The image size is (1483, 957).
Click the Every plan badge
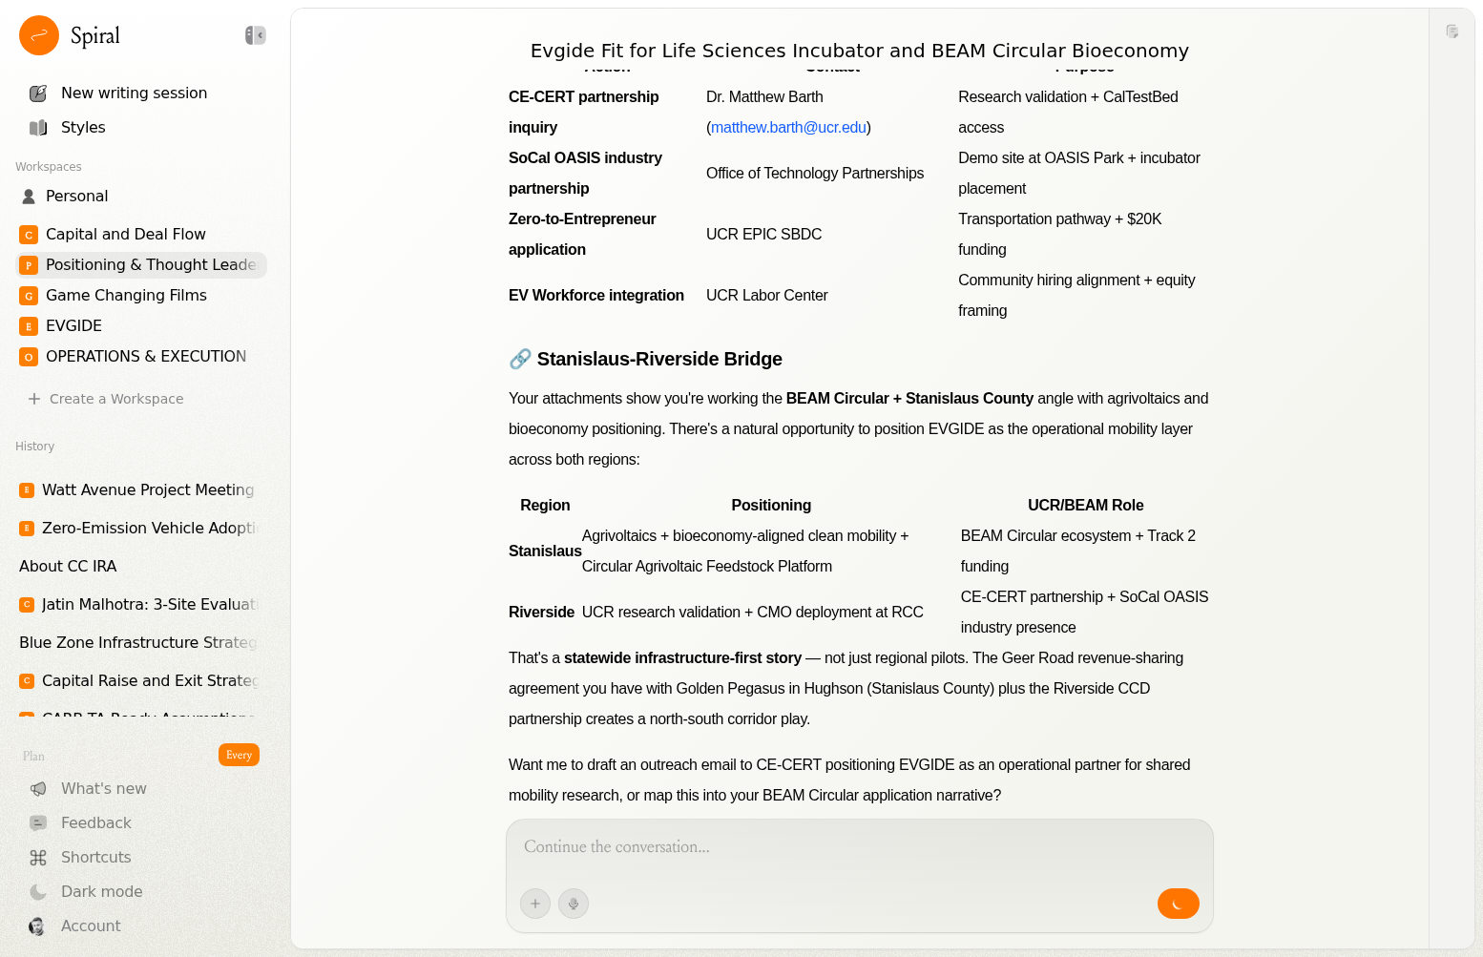click(x=239, y=755)
